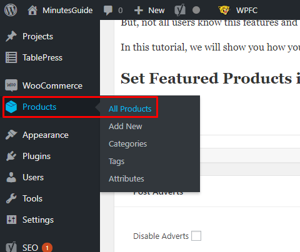
Task: Click the WPFC tiger icon
Action: 224,10
